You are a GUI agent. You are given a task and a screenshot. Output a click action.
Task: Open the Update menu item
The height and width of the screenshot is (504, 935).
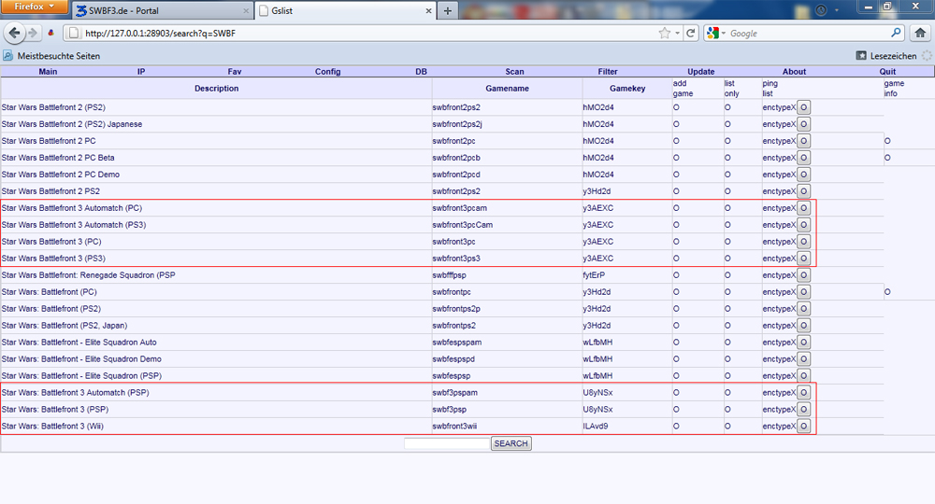701,72
